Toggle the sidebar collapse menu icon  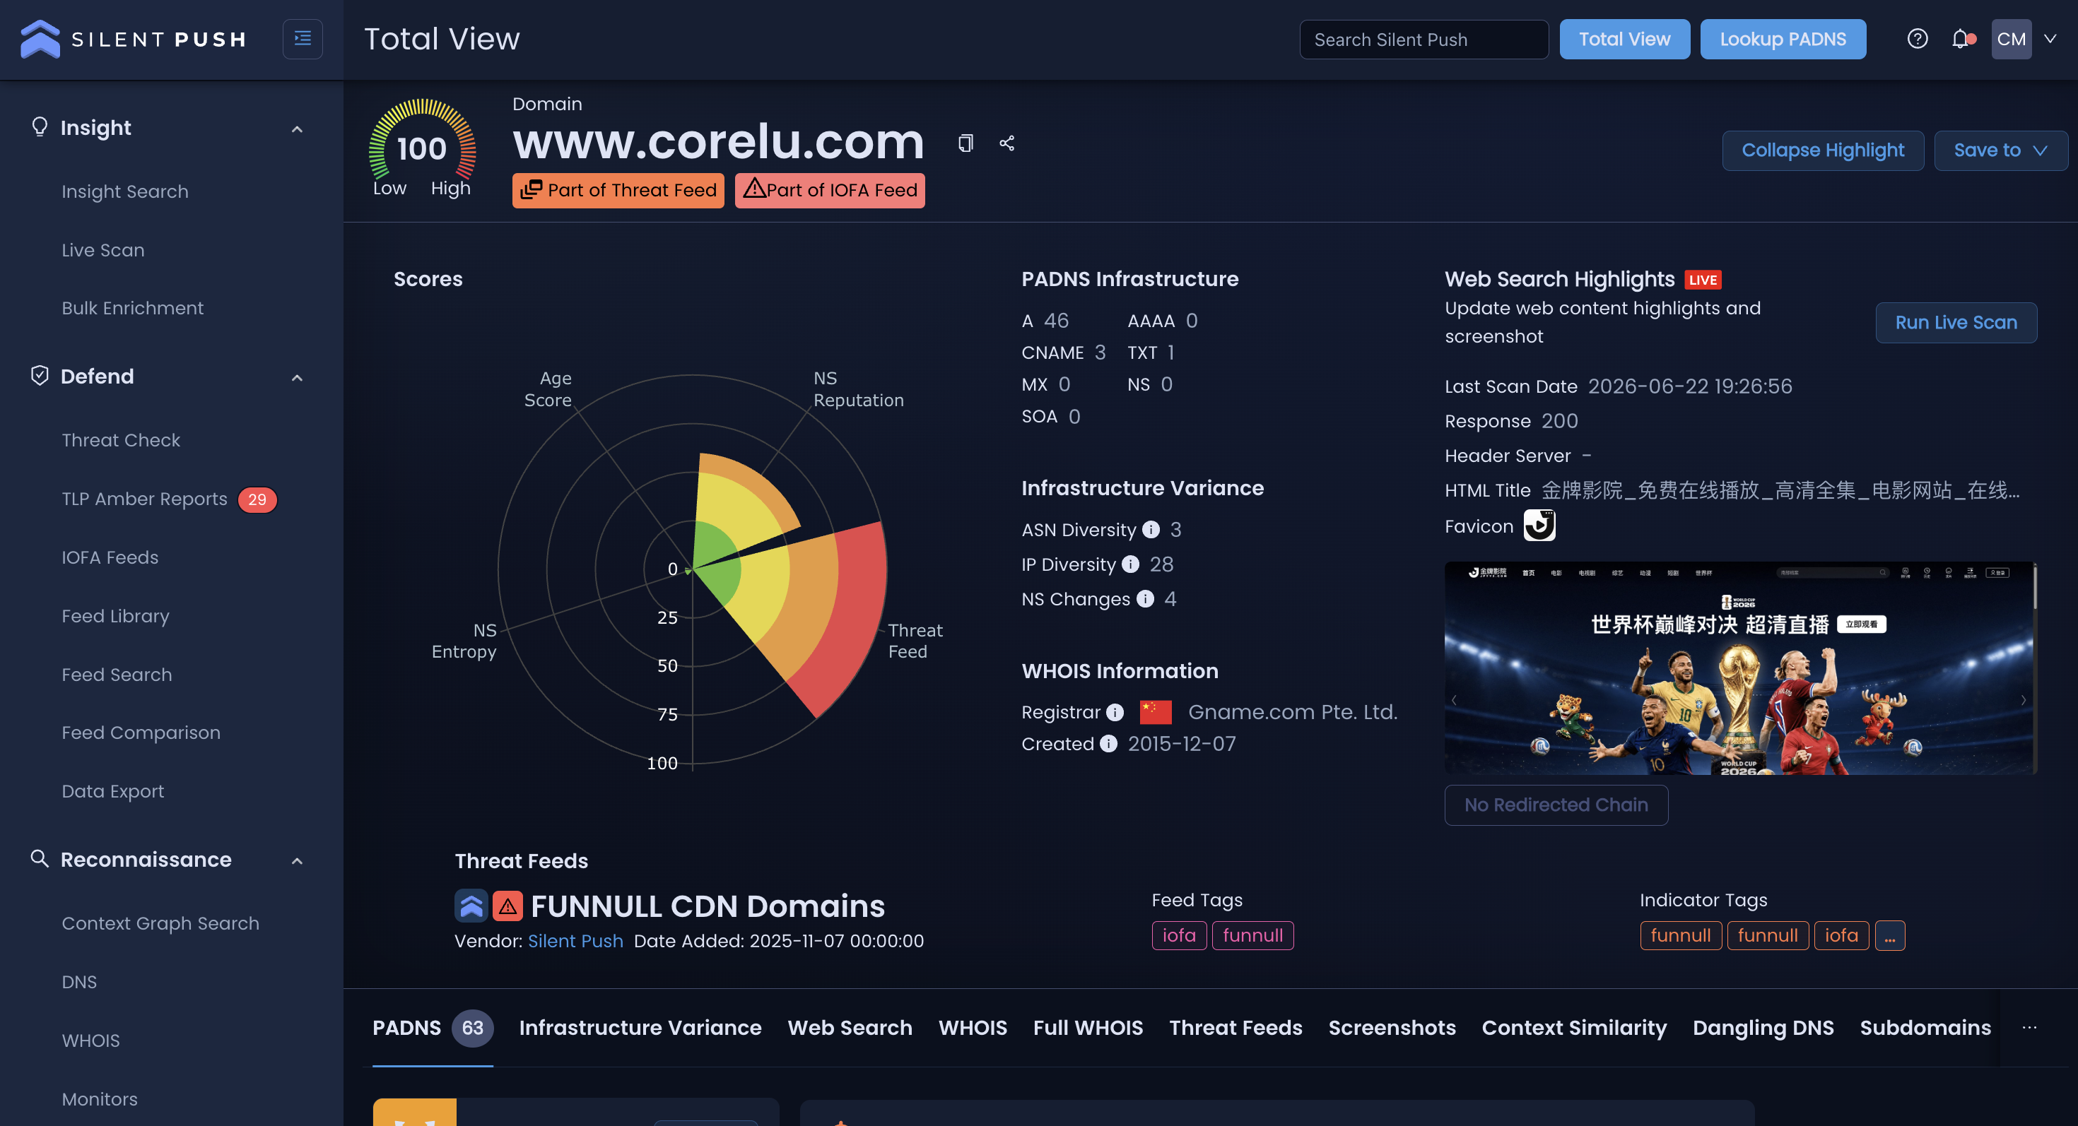pyautogui.click(x=303, y=39)
